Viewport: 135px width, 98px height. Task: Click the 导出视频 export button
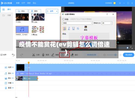point(129,55)
